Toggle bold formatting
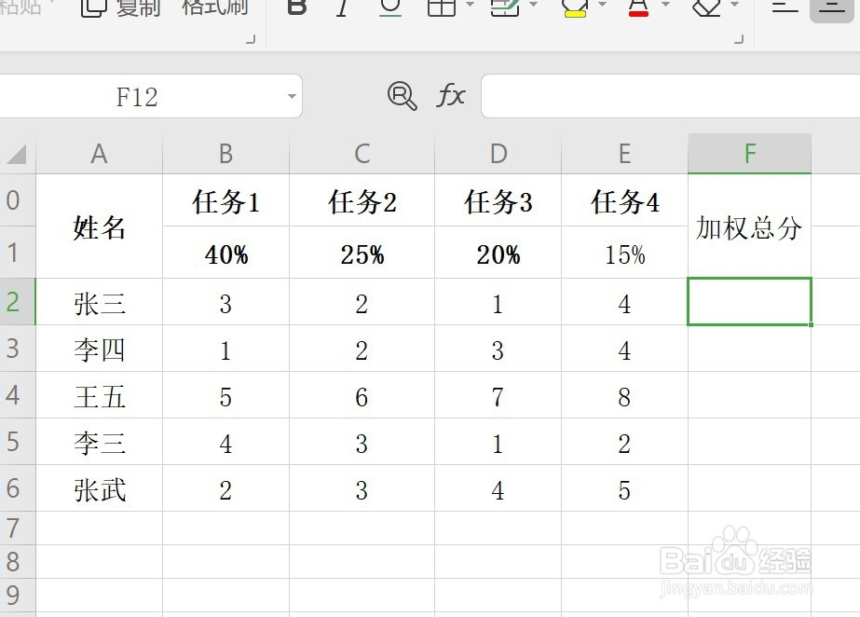This screenshot has height=617, width=860. coord(296,7)
